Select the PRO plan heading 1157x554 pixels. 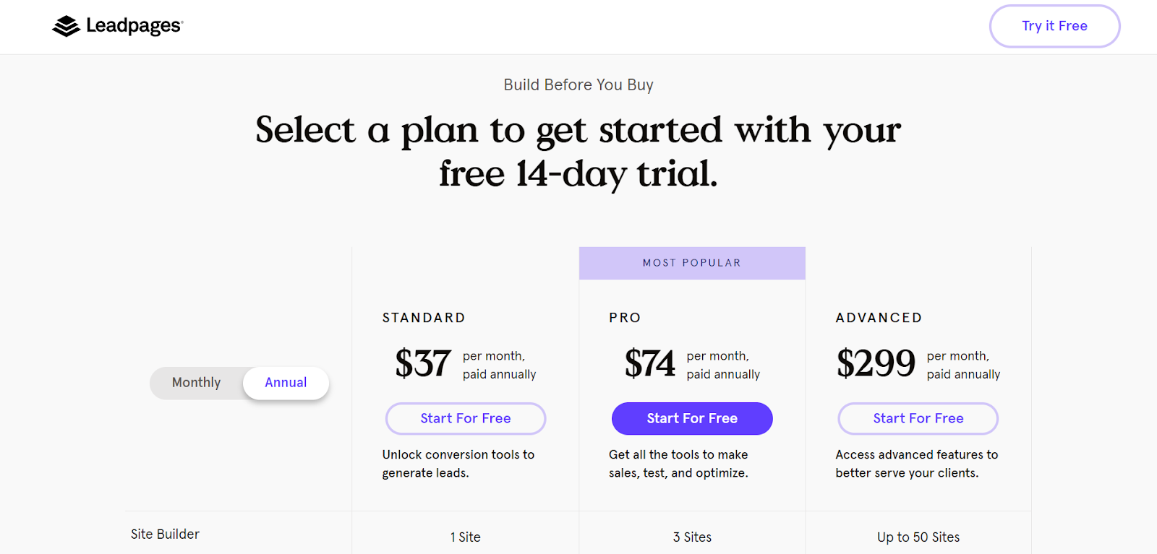(625, 318)
